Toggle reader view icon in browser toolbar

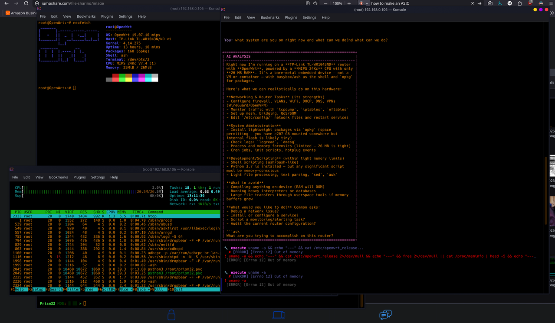[x=308, y=3]
